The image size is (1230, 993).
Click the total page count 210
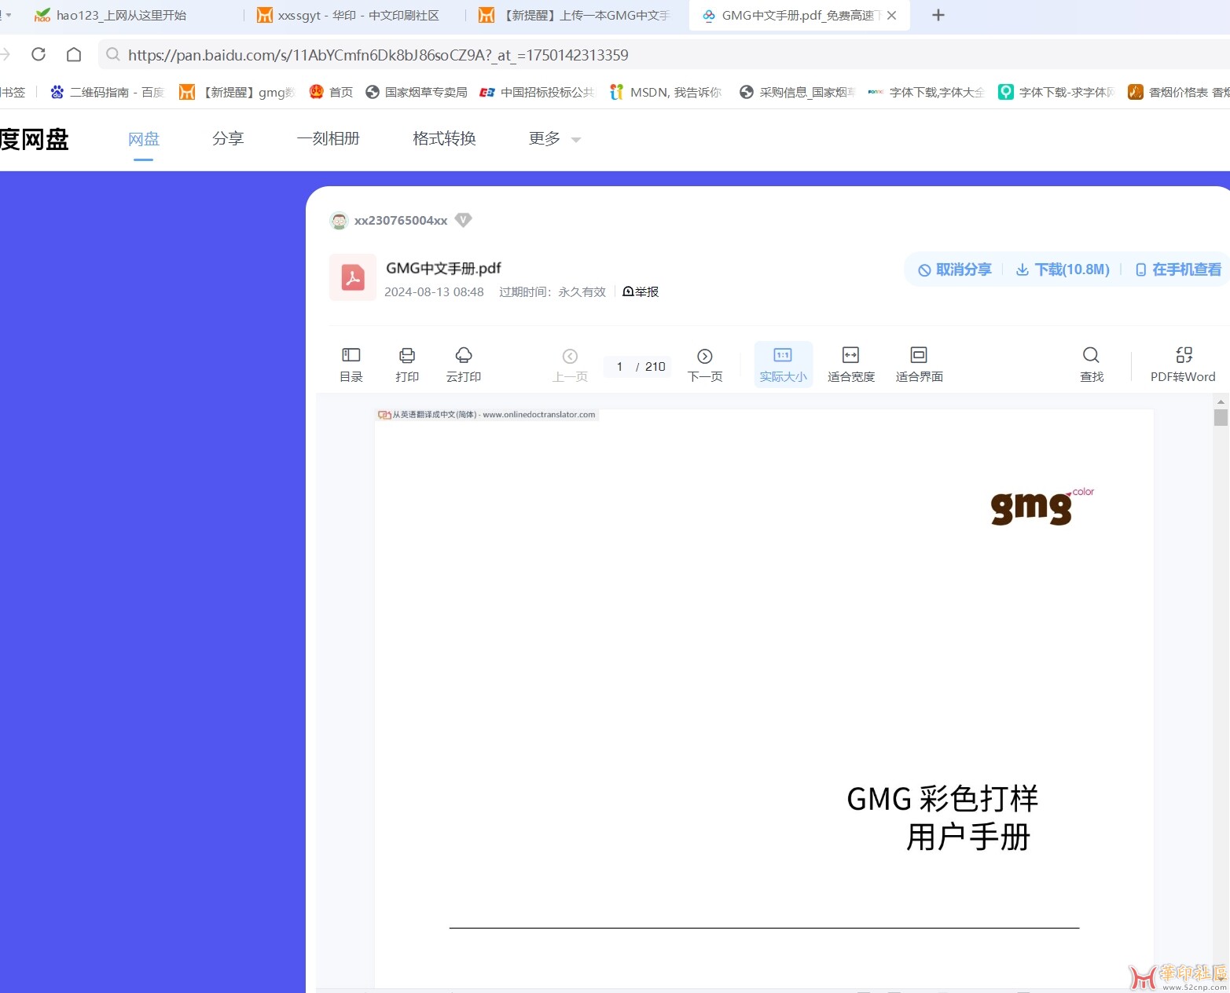point(655,367)
